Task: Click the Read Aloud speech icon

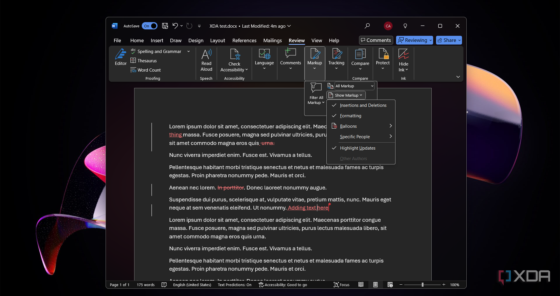Action: click(x=206, y=60)
